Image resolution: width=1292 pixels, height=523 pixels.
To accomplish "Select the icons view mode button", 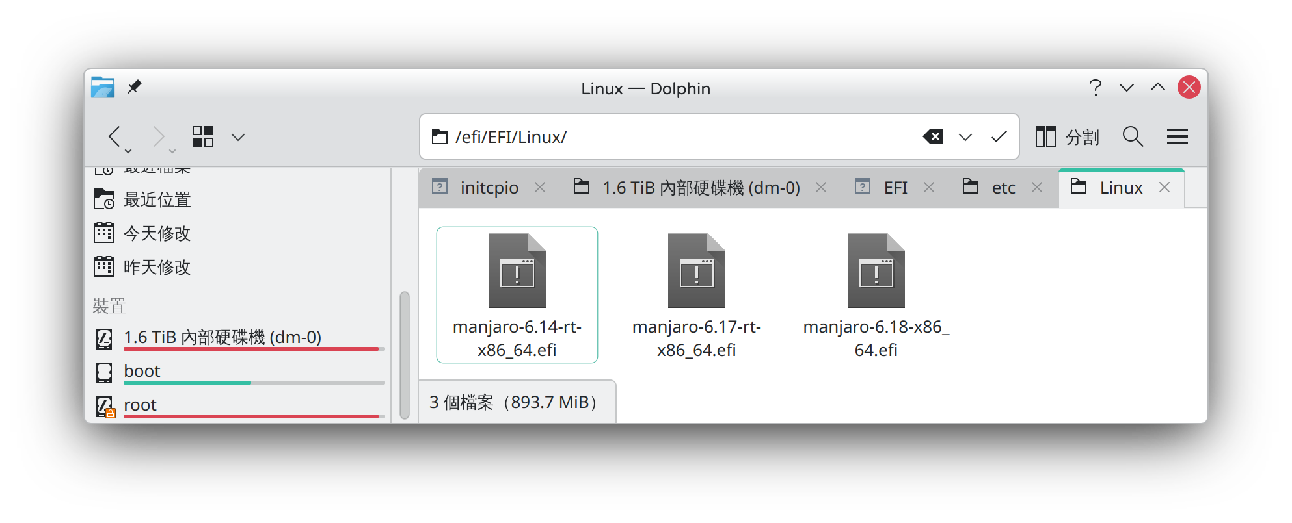I will [x=203, y=137].
